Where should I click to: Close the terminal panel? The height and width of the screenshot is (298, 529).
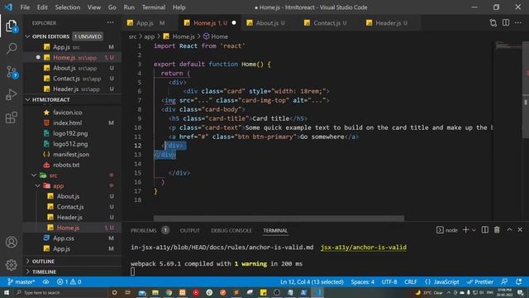point(520,230)
